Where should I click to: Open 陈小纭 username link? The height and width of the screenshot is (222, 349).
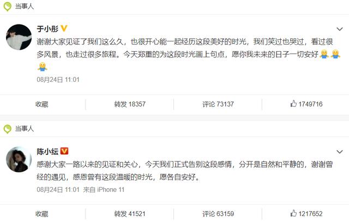[47, 152]
